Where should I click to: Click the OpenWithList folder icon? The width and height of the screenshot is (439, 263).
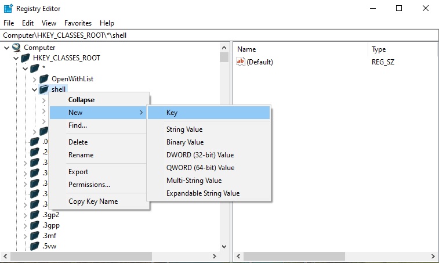44,79
